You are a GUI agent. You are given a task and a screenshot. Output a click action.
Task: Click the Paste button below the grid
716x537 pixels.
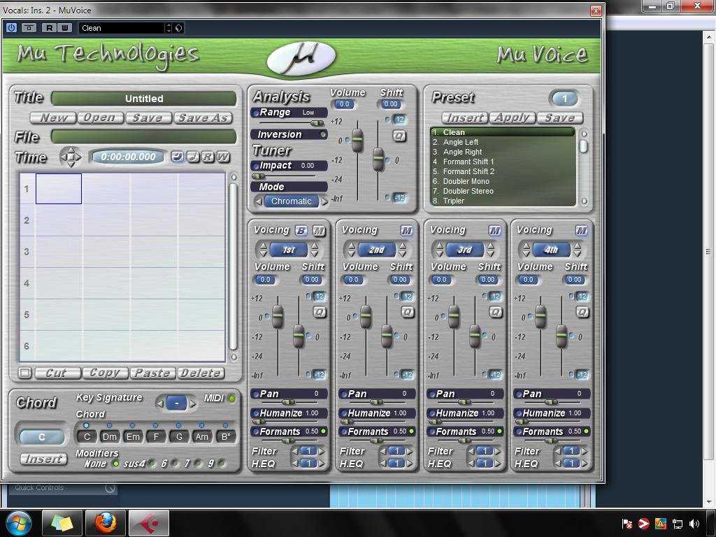152,373
